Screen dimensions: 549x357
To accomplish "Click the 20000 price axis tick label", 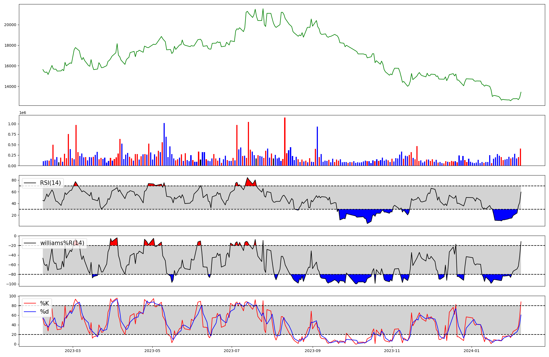I will [x=10, y=25].
